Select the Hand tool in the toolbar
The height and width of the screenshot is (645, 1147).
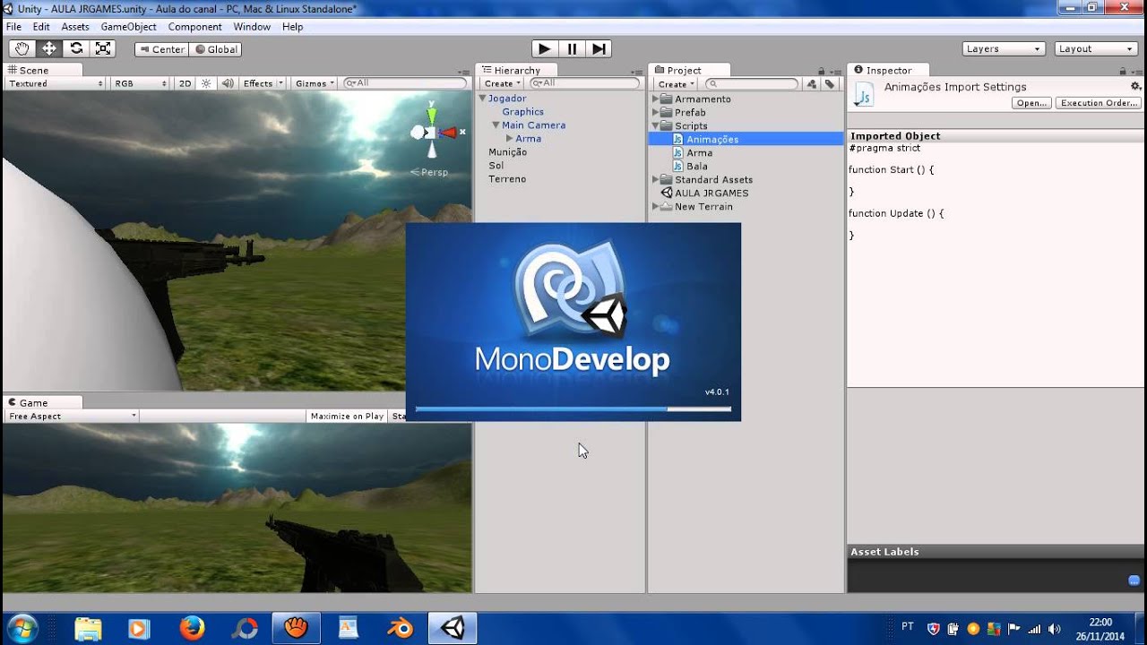click(22, 48)
